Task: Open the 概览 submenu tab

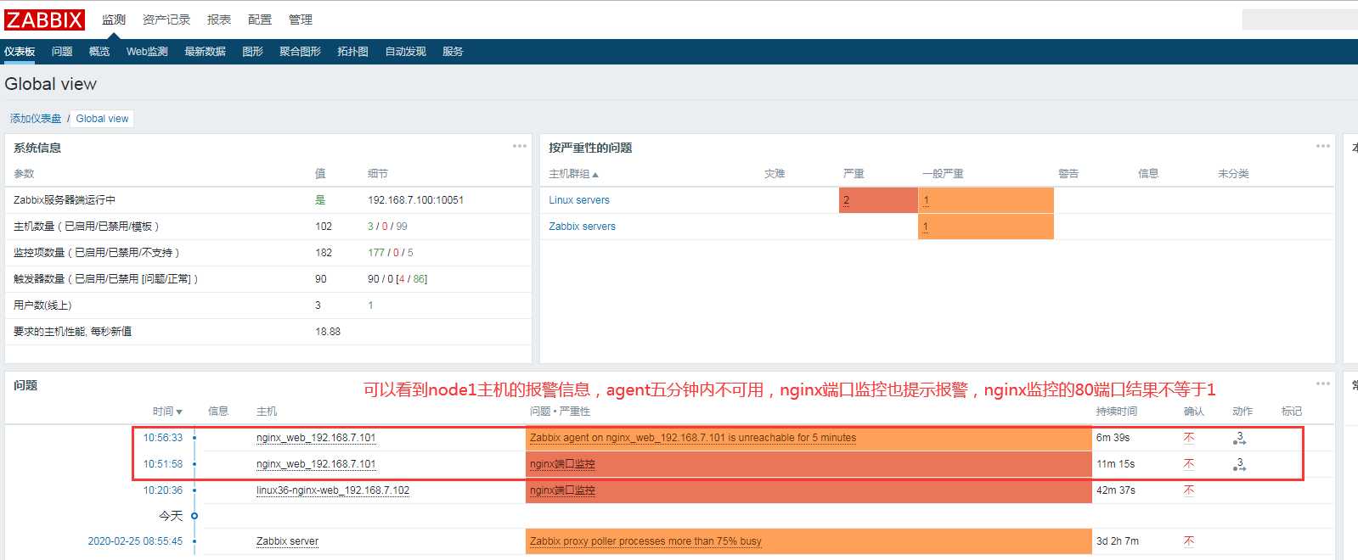Action: pos(99,52)
